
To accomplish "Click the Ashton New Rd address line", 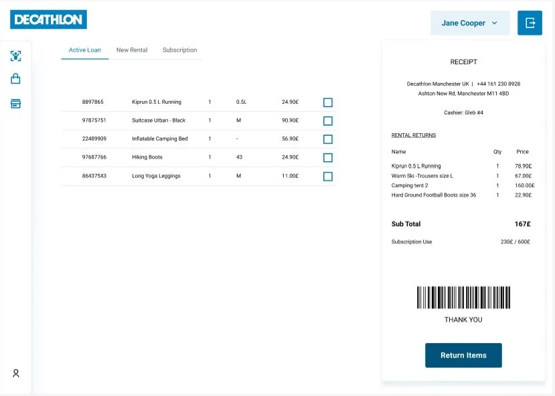I will 464,94.
